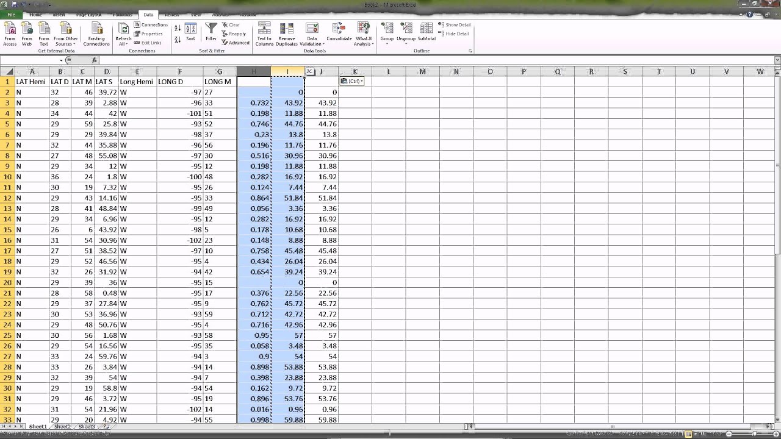The width and height of the screenshot is (781, 439).
Task: Import data using From Web
Action: (x=27, y=34)
